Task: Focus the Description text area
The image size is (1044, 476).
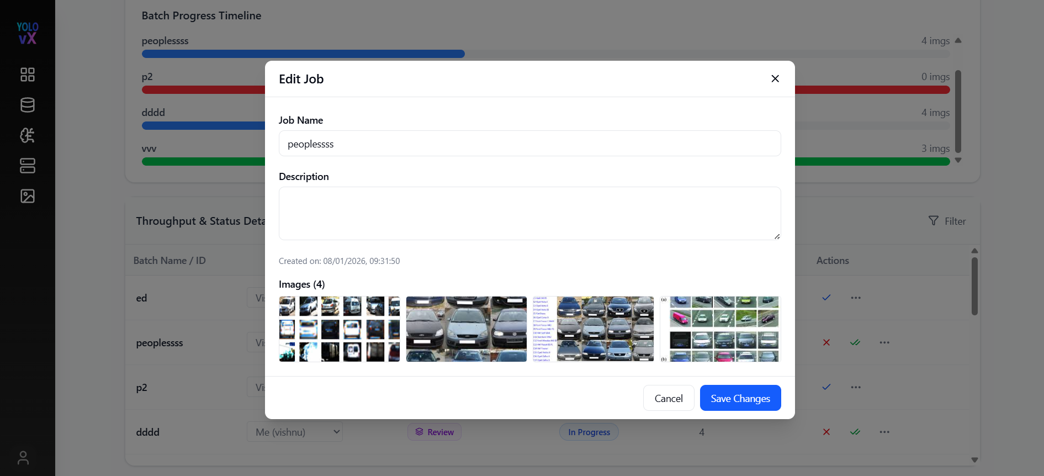Action: (x=530, y=213)
